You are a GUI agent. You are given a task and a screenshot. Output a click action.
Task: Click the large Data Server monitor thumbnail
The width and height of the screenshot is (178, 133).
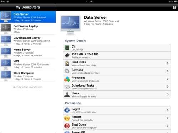[70, 25]
